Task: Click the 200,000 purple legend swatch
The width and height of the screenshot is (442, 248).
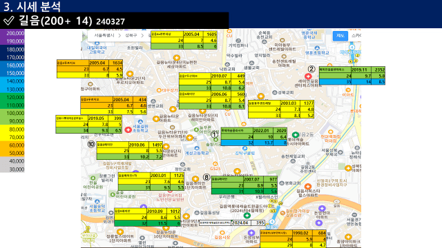Action: (12, 33)
